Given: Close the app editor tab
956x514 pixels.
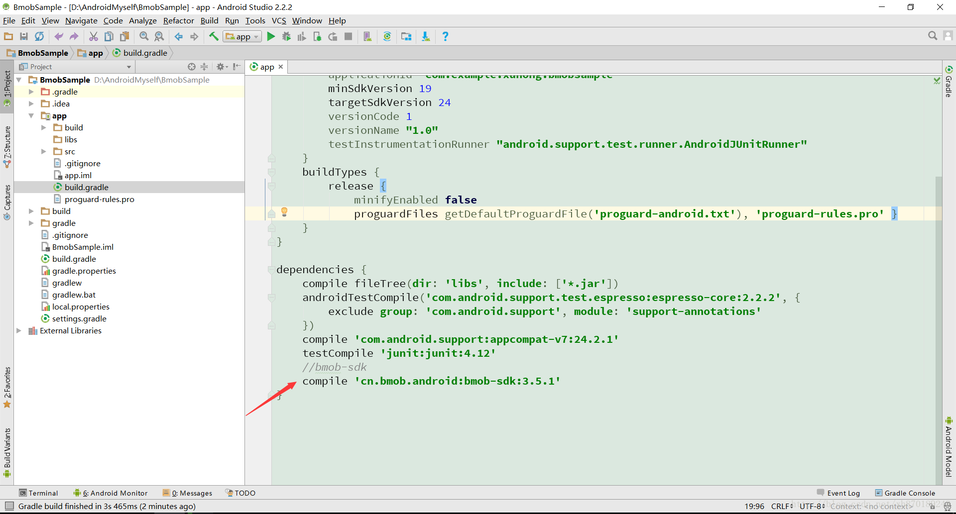Looking at the screenshot, I should click(x=281, y=67).
